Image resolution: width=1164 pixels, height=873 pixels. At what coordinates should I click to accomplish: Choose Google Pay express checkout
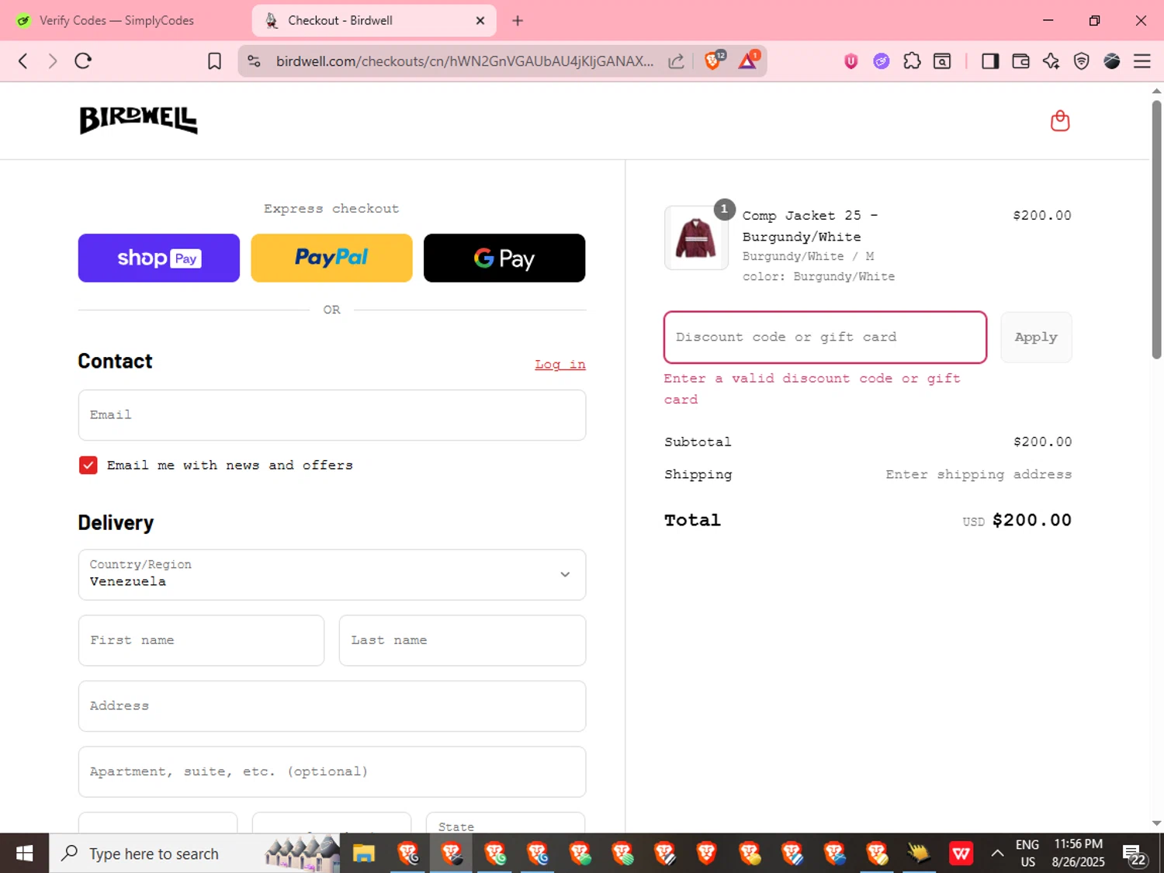pyautogui.click(x=504, y=258)
